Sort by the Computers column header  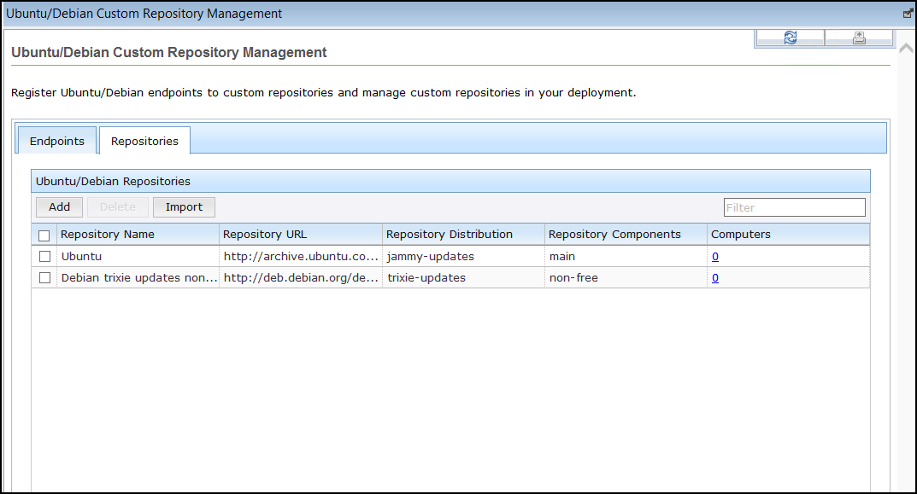788,234
